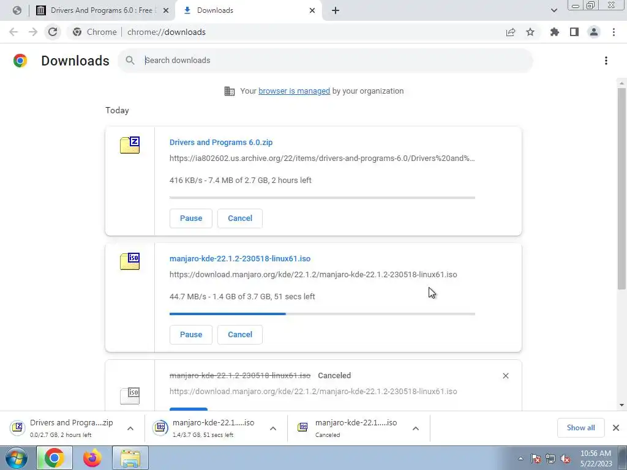Open the Drivers and Programs 6.0.zip file link
The height and width of the screenshot is (470, 627).
coord(220,142)
